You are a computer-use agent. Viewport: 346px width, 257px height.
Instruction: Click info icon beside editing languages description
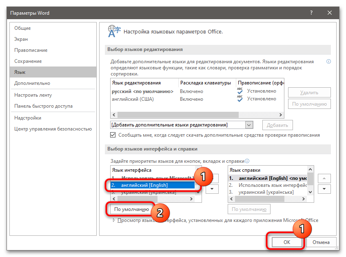coord(328,62)
